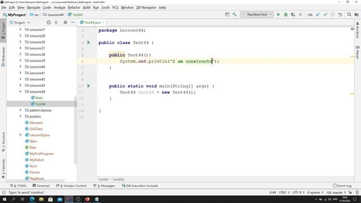The height and width of the screenshot is (203, 361).
Task: Open the DB Execution Console
Action: coord(140,186)
